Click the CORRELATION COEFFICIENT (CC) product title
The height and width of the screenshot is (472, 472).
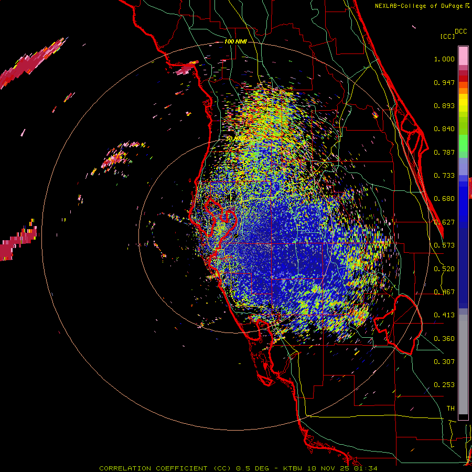pyautogui.click(x=165, y=468)
